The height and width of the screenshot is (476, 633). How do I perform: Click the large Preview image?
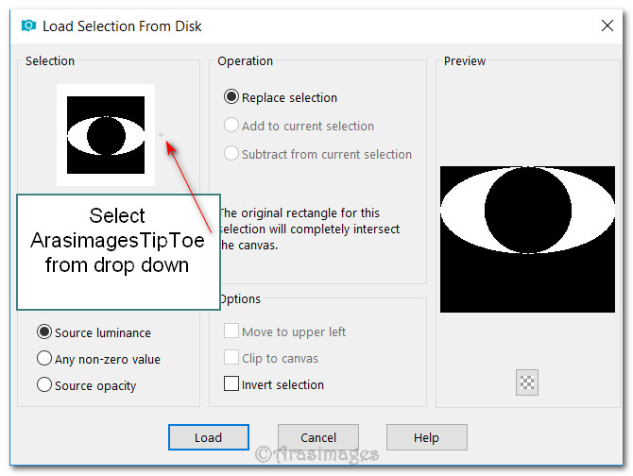click(x=527, y=239)
